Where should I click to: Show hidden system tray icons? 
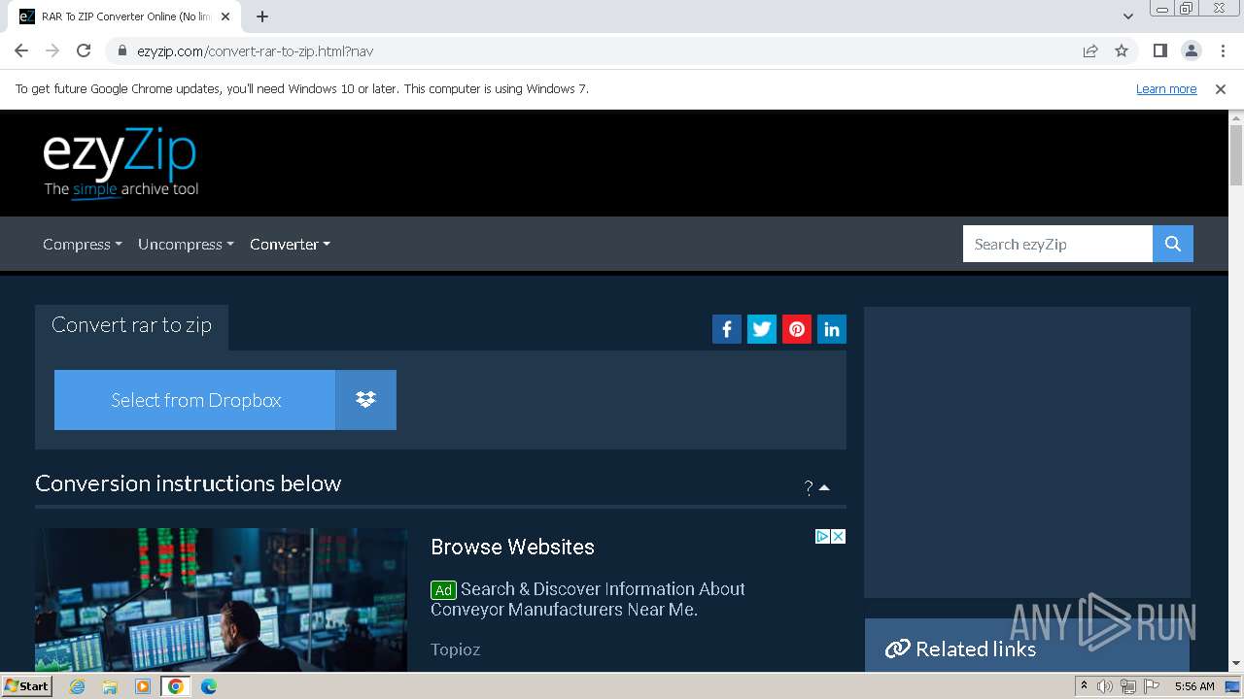click(1084, 685)
